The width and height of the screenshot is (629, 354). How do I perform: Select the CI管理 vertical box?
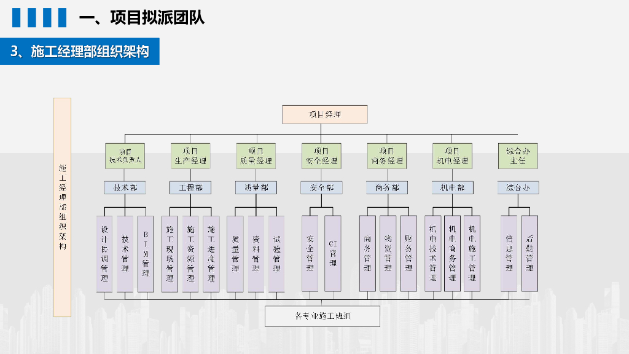(x=332, y=254)
